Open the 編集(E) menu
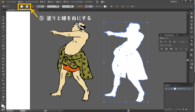 [x=20, y=2]
